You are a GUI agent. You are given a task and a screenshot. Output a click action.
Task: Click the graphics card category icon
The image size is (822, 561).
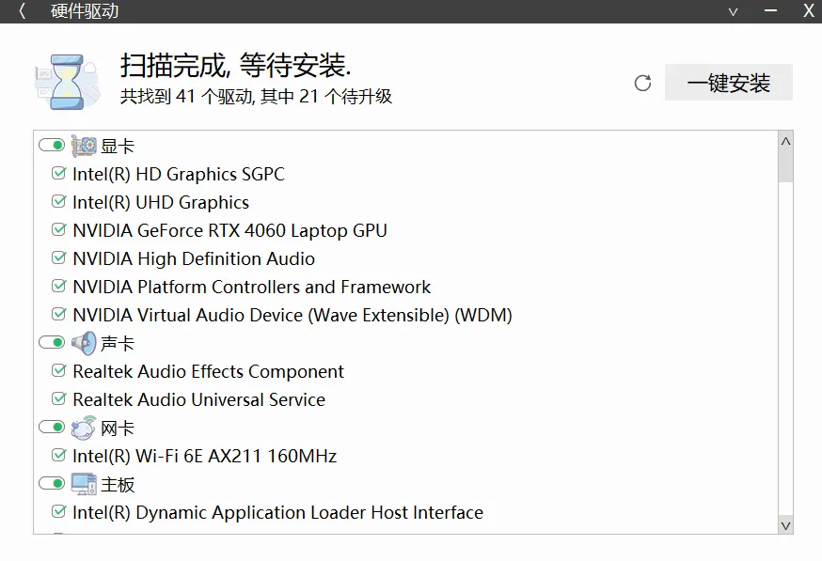pyautogui.click(x=84, y=146)
